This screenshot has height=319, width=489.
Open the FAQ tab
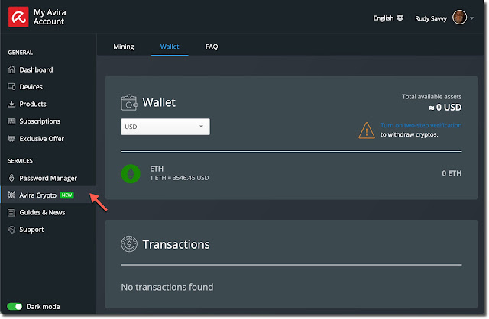[x=212, y=47]
